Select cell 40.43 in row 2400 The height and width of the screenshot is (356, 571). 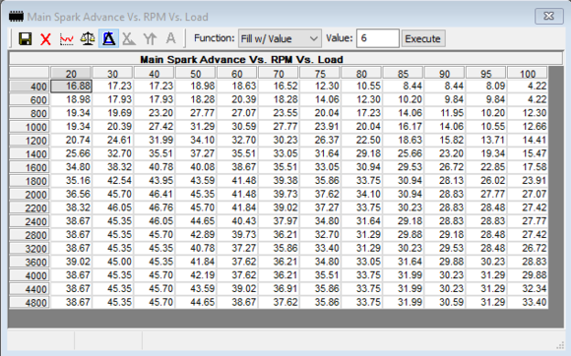click(x=237, y=221)
